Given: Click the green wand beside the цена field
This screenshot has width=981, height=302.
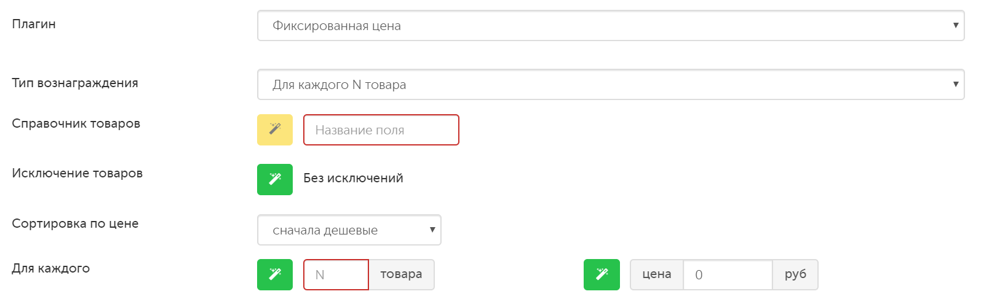Looking at the screenshot, I should 602,274.
